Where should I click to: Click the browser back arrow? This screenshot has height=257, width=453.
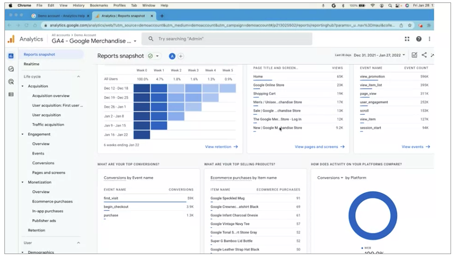click(x=10, y=26)
